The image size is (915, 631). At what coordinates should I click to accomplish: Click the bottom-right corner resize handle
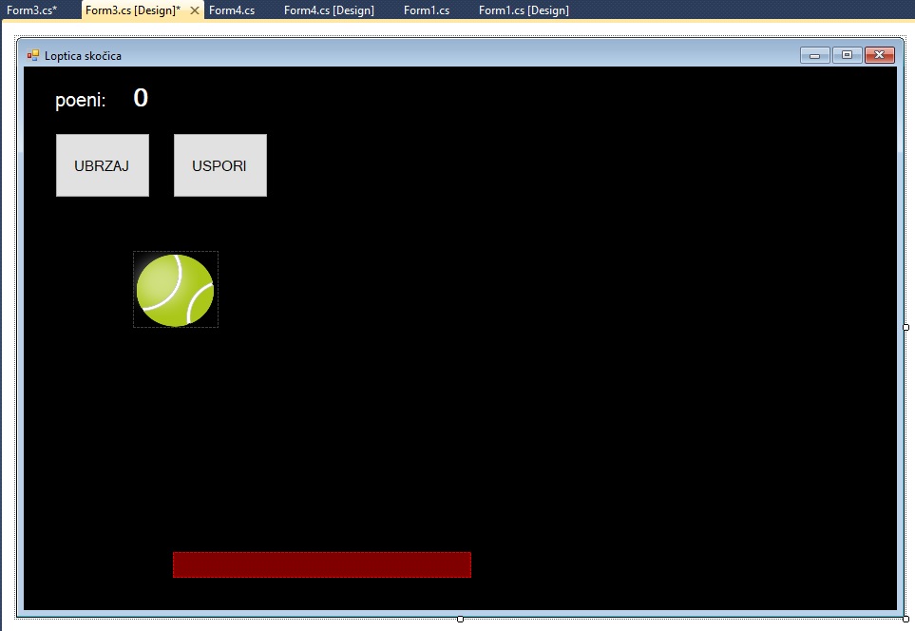[x=905, y=619]
